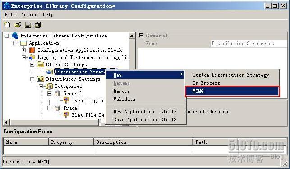Click the tree horizontal scrollbar thumb

tap(54, 122)
